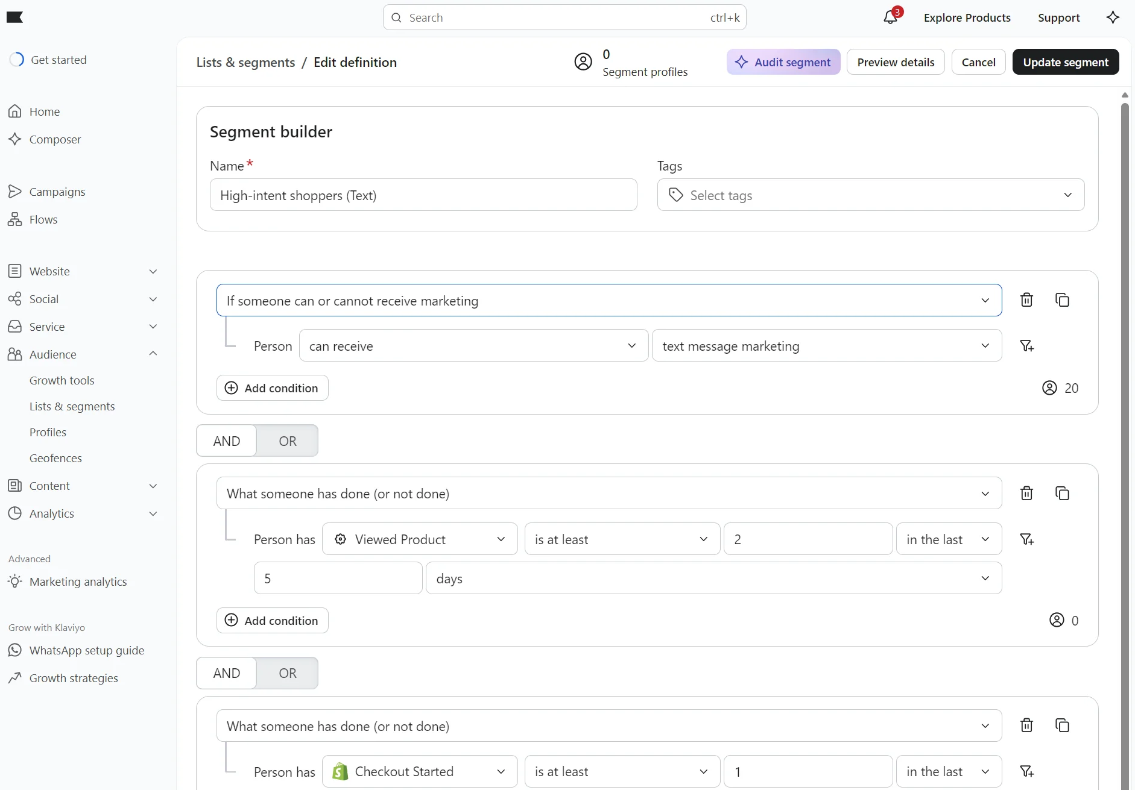Open the notifications bell
Image resolution: width=1135 pixels, height=790 pixels.
click(x=891, y=17)
